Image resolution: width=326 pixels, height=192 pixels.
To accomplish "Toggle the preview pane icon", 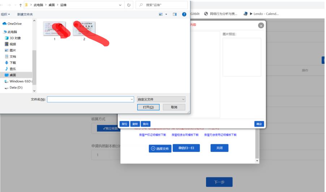I will (x=175, y=14).
